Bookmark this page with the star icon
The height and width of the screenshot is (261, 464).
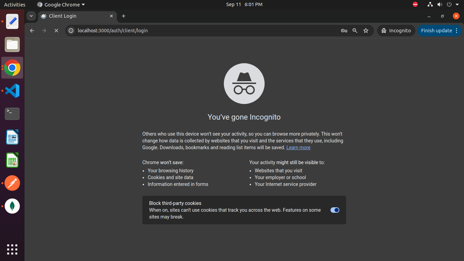(366, 31)
